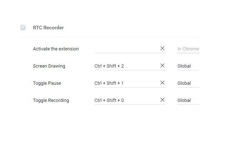Open the Global scope for Toggle Pause
Image resolution: width=229 pixels, height=143 pixels.
(188, 83)
